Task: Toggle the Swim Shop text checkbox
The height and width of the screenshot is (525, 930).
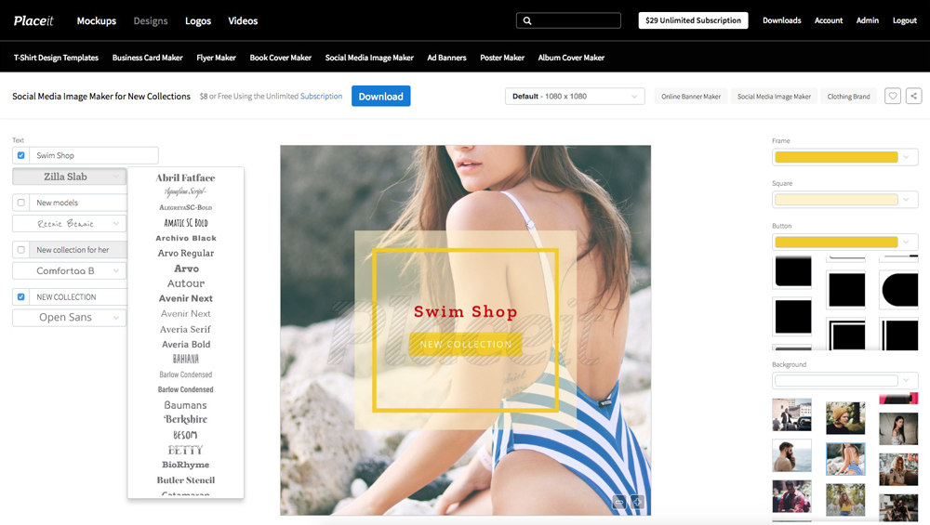Action: pyautogui.click(x=21, y=155)
